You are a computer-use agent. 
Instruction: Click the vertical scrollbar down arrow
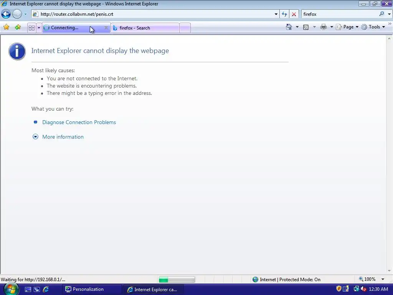(389, 271)
